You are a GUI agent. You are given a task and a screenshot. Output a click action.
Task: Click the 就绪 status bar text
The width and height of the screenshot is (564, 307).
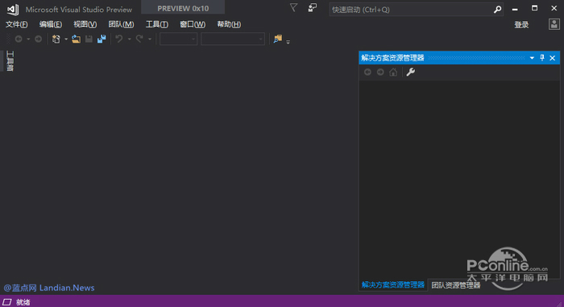click(x=23, y=302)
